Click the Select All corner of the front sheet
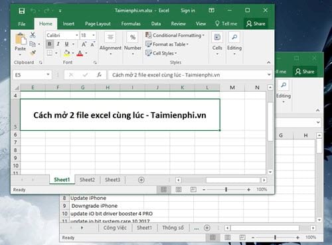This screenshot has width=332, height=245. (16, 88)
